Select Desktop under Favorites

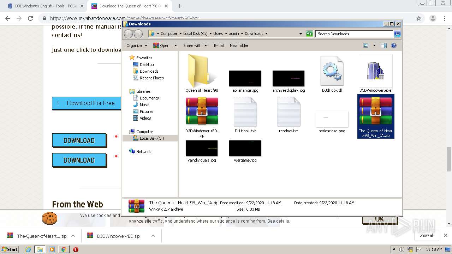click(x=147, y=65)
